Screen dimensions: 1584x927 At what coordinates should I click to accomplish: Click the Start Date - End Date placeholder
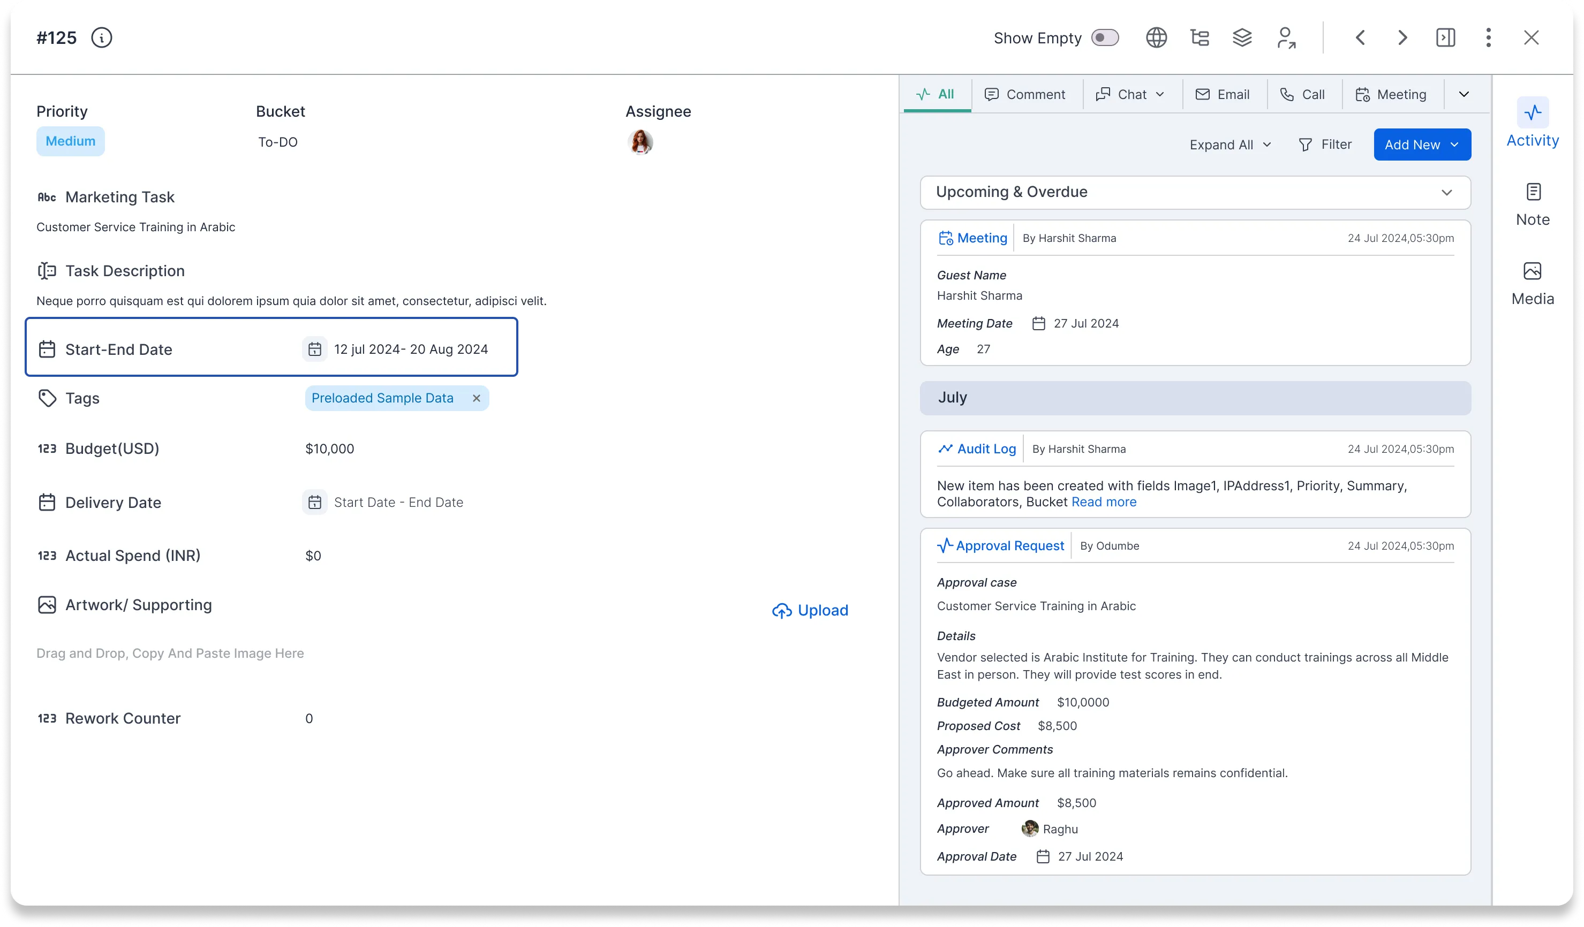click(x=398, y=503)
